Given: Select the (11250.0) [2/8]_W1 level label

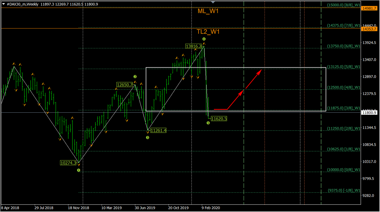Looking at the screenshot, I should [344, 129].
